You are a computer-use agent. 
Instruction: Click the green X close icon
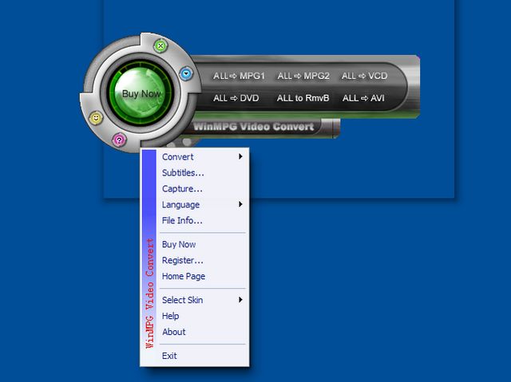tap(160, 46)
